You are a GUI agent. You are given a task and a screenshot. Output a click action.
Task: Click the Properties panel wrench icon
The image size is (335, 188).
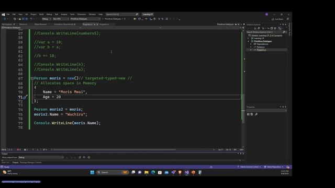[256, 114]
